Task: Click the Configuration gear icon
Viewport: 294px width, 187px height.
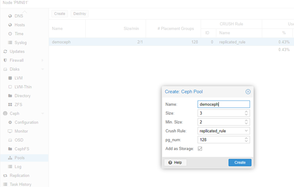Action: coord(10,122)
